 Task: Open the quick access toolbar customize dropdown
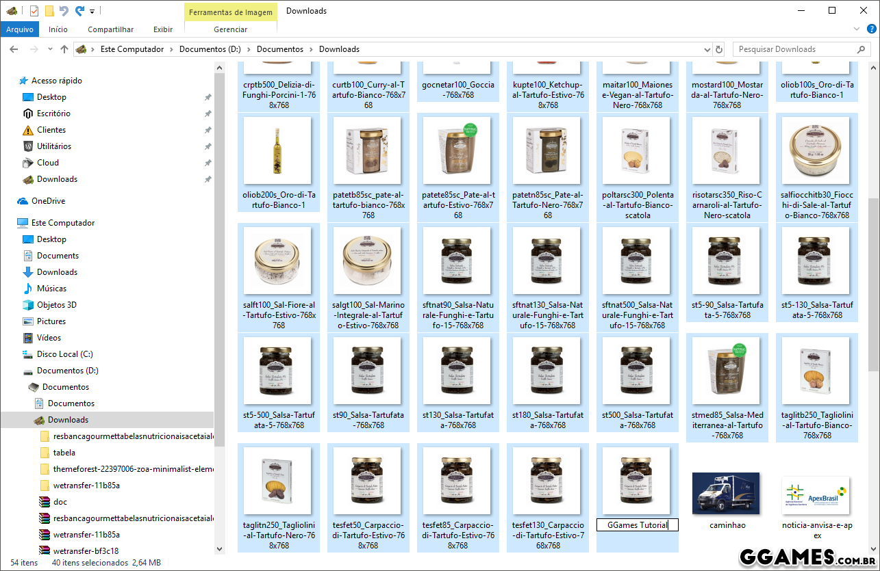[x=92, y=11]
